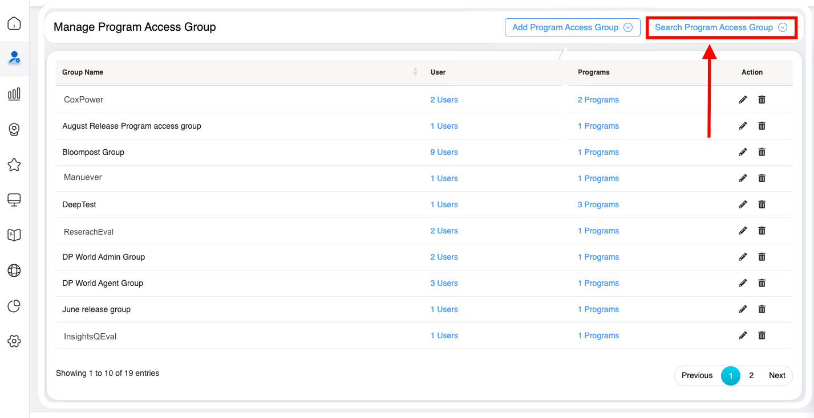The image size is (814, 418).
Task: Open the bar chart reports icon
Action: (x=14, y=94)
